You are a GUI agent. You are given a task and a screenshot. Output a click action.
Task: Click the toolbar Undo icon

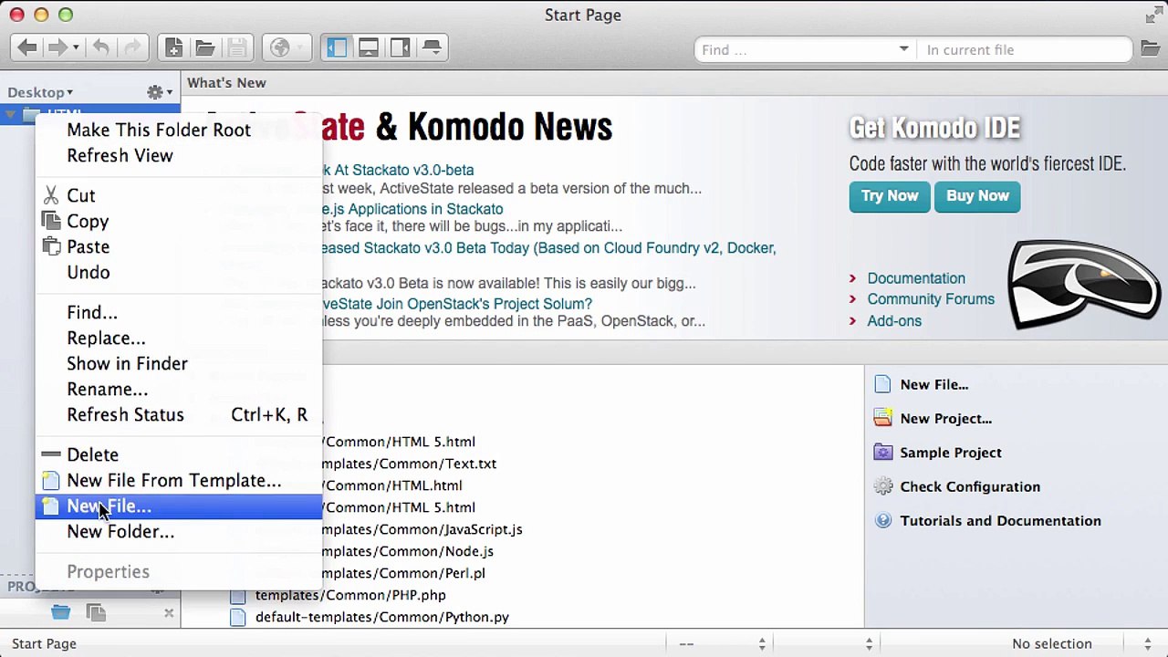101,47
